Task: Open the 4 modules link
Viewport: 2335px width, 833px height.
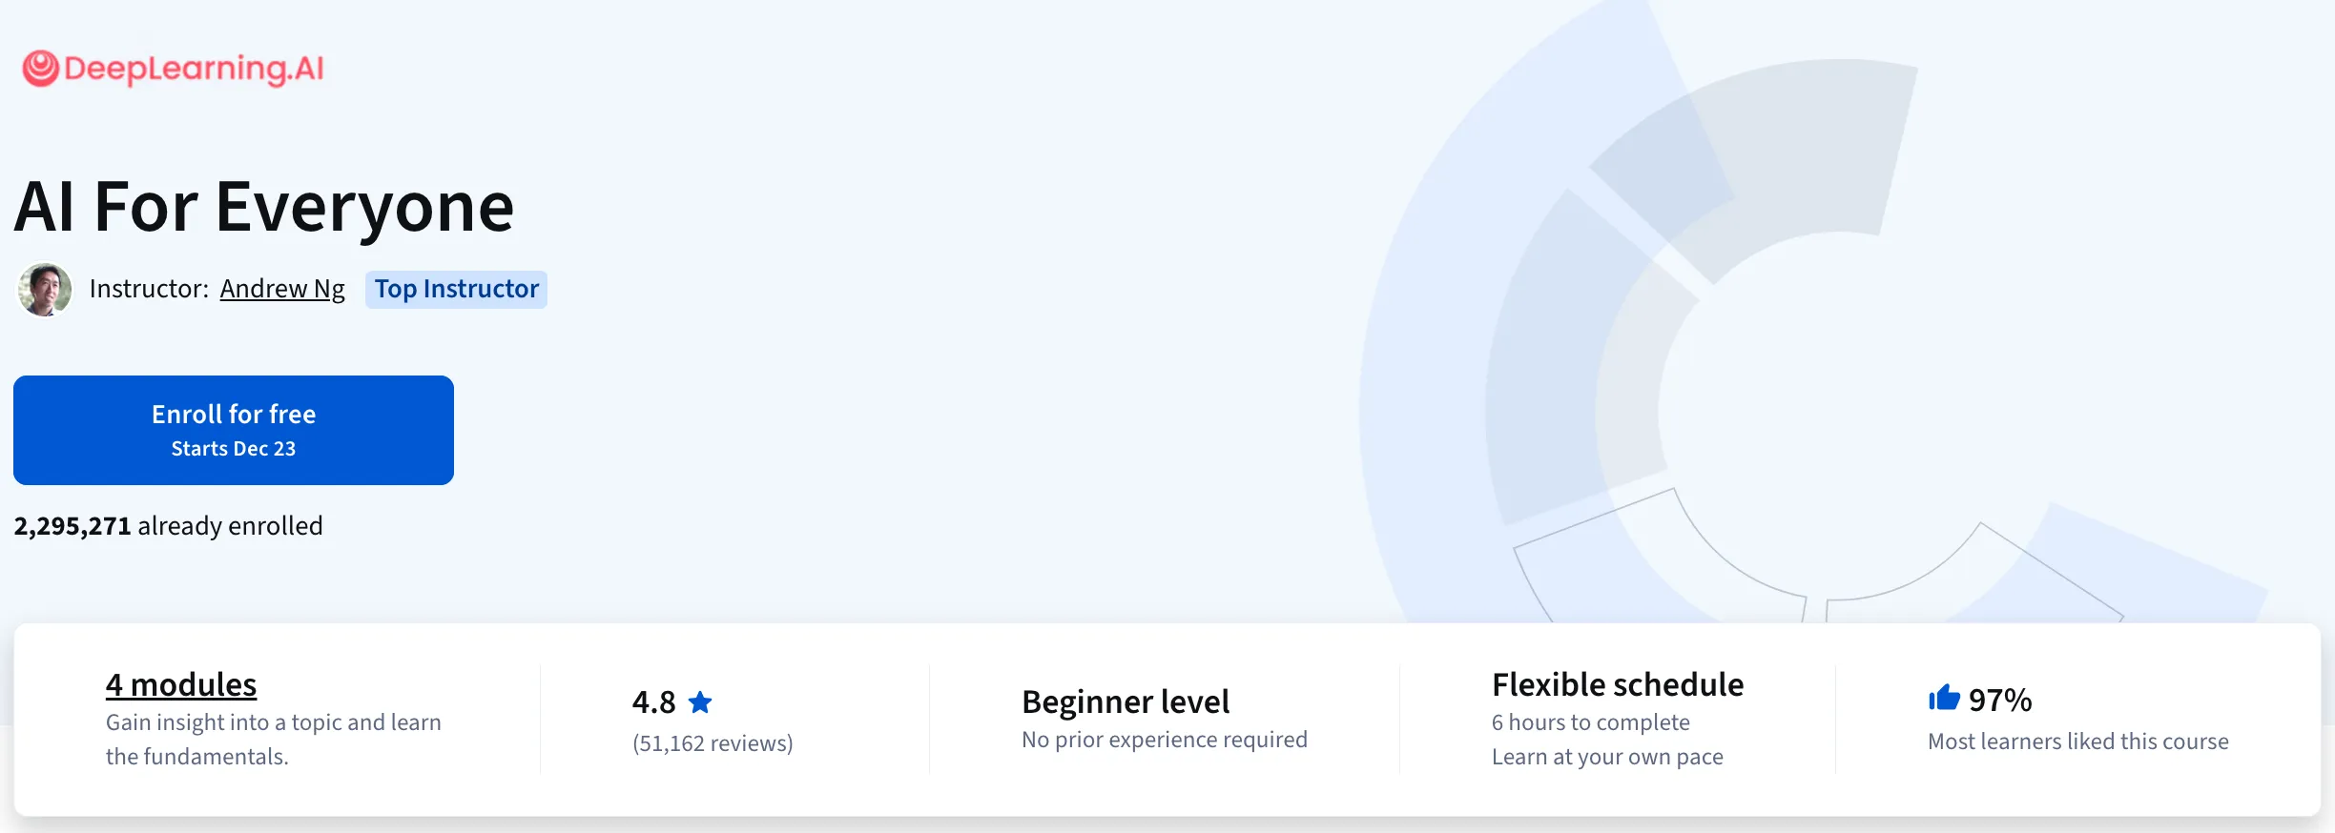Action: 181,684
